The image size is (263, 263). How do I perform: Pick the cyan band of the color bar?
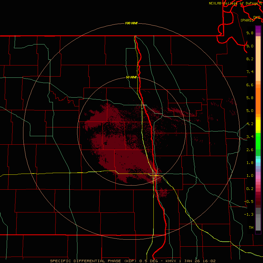pyautogui.click(x=258, y=161)
